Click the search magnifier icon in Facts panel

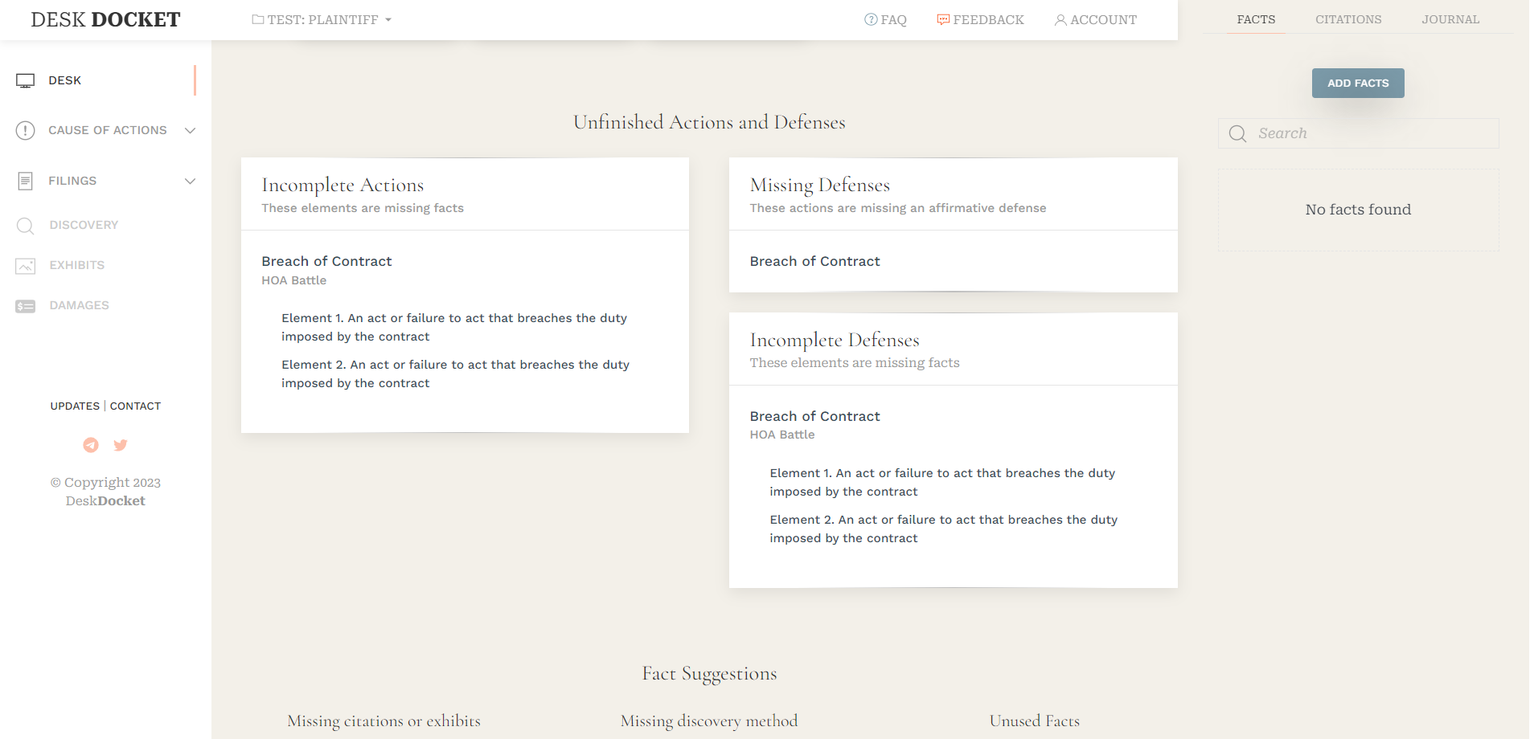(x=1238, y=134)
